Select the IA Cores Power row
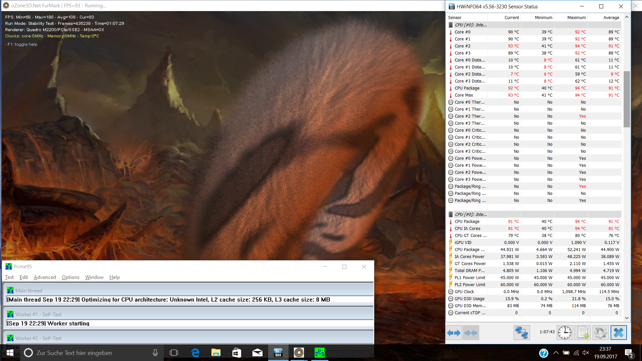This screenshot has width=642, height=361. click(534, 257)
